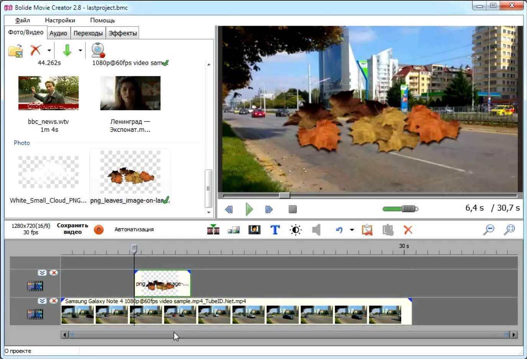Select the leaves image clip on the timeline
This screenshot has height=359, width=527.
pos(163,283)
